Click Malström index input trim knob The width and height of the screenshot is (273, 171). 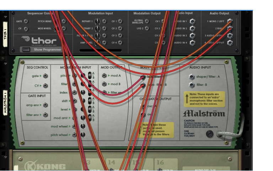(x=83, y=93)
